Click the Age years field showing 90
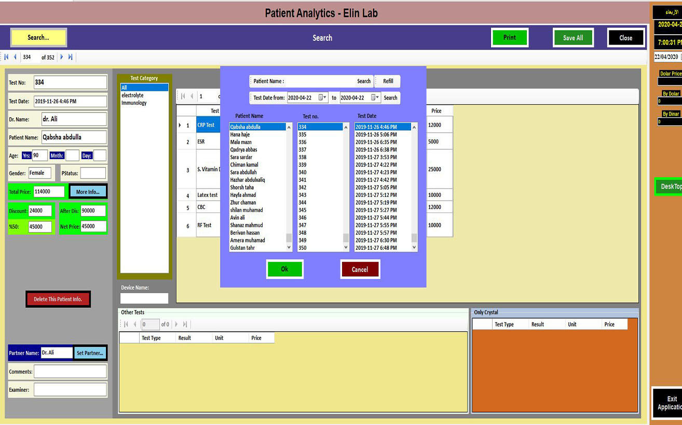This screenshot has width=682, height=425. 39,155
